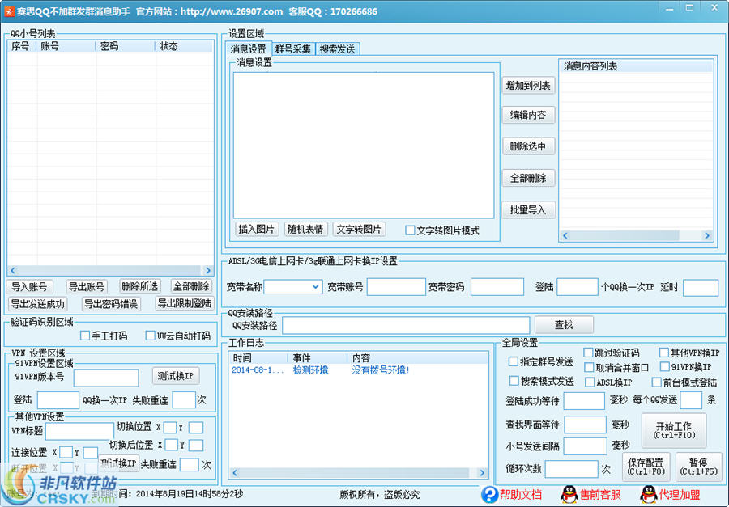The width and height of the screenshot is (729, 507).
Task: Enable 跳过验证码 checkbox
Action: click(x=588, y=353)
